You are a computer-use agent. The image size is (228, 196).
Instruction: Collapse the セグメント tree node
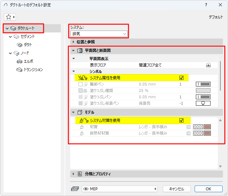[x=10, y=37]
